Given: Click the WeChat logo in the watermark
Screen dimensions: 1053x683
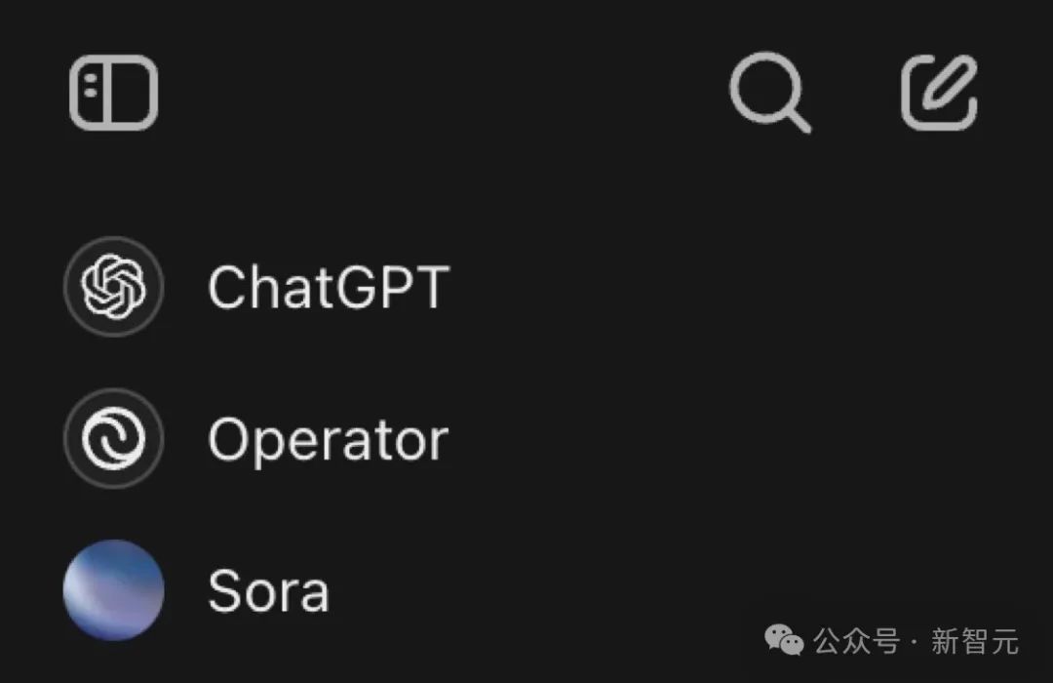Looking at the screenshot, I should tap(784, 641).
